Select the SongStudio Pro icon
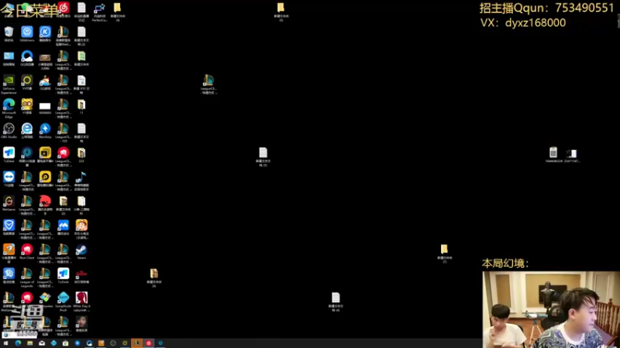The height and width of the screenshot is (348, 620). pos(64,302)
